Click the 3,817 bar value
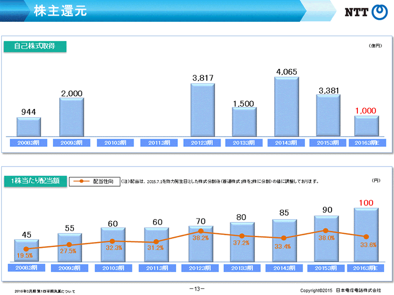Viewport: 394px width, 295px height. coord(203,78)
